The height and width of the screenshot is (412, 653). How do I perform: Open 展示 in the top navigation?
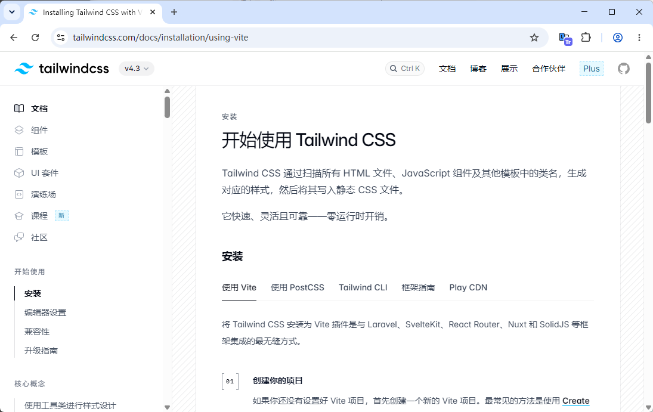[509, 69]
